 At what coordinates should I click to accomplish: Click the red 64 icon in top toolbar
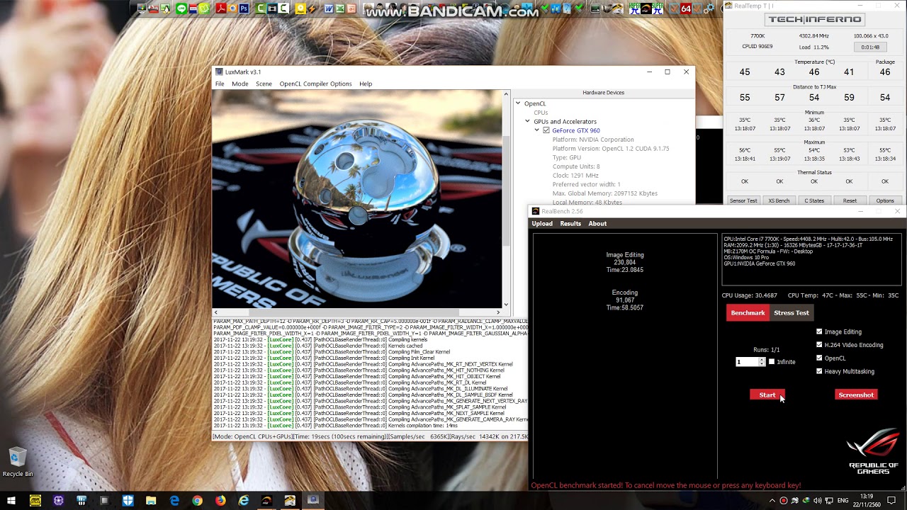pyautogui.click(x=686, y=8)
